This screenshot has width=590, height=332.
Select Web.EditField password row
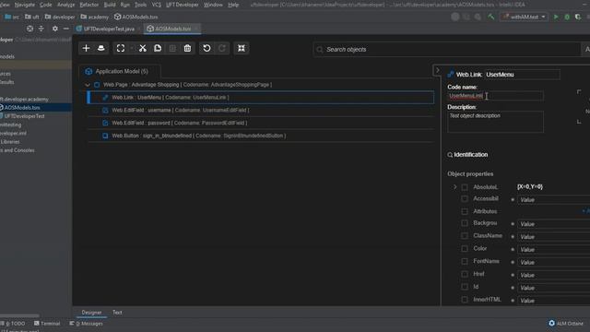click(x=260, y=123)
